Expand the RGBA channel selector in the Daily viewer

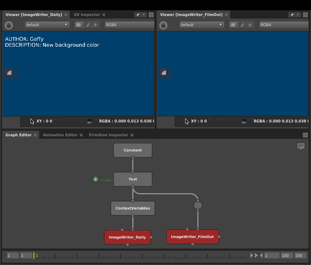pos(129,25)
